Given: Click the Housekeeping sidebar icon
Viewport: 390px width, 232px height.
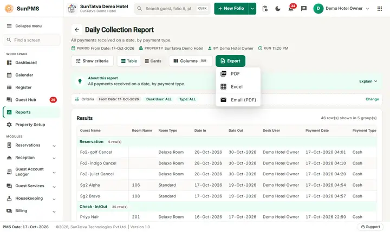Looking at the screenshot, I should click(9, 199).
